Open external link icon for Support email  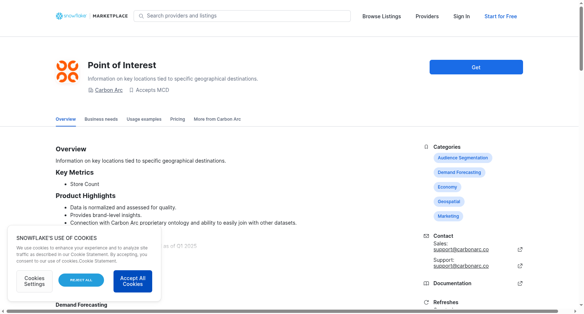(520, 266)
